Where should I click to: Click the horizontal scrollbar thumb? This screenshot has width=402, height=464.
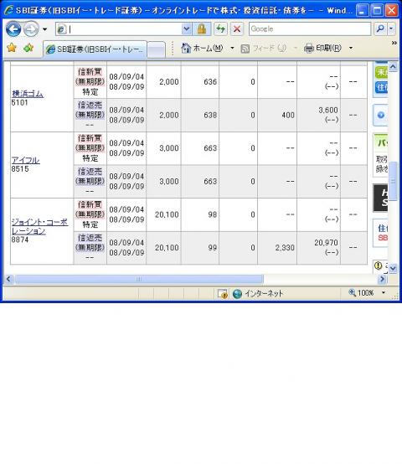click(139, 279)
